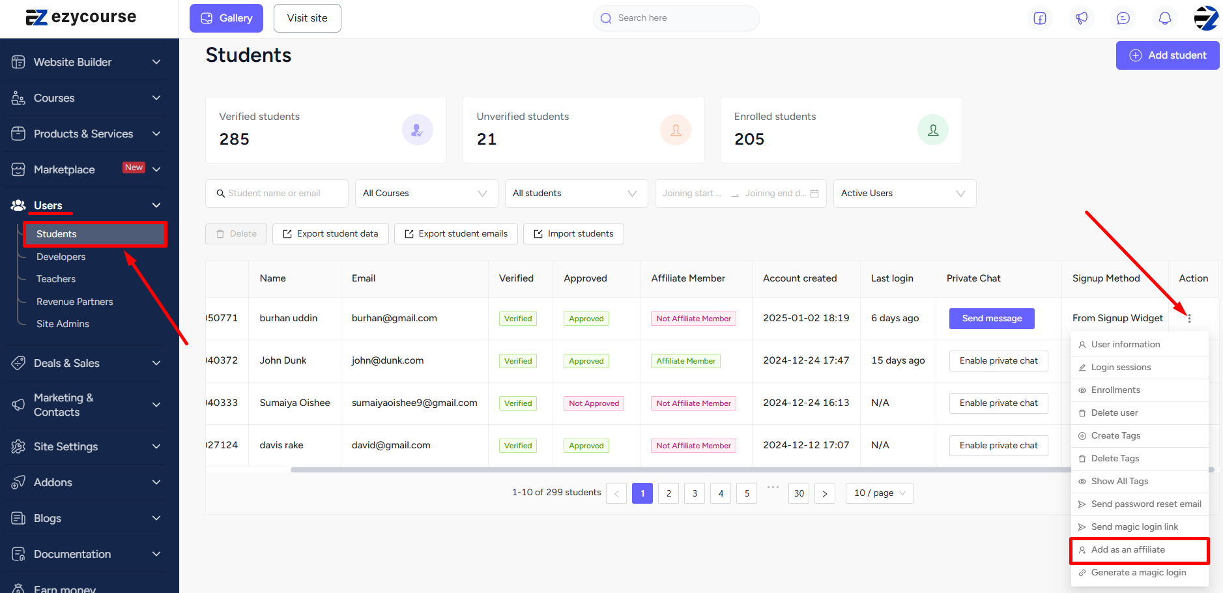Expand the Addons menu chevron

click(x=156, y=482)
